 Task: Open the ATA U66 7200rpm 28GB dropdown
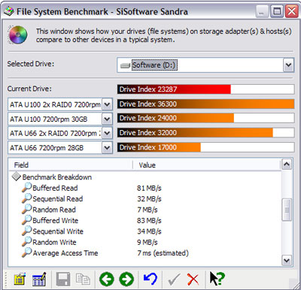107,148
